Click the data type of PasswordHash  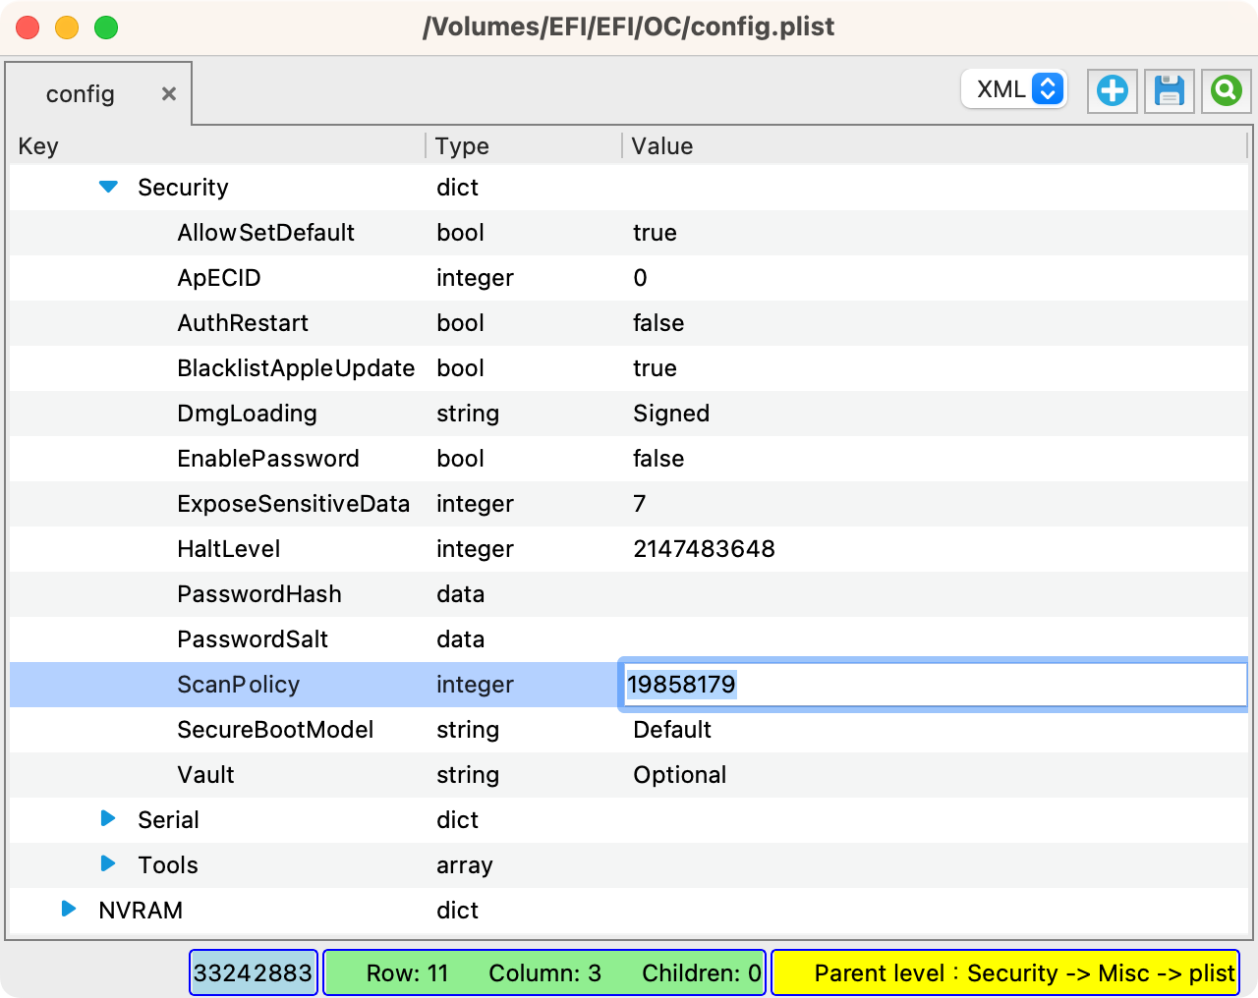click(460, 594)
